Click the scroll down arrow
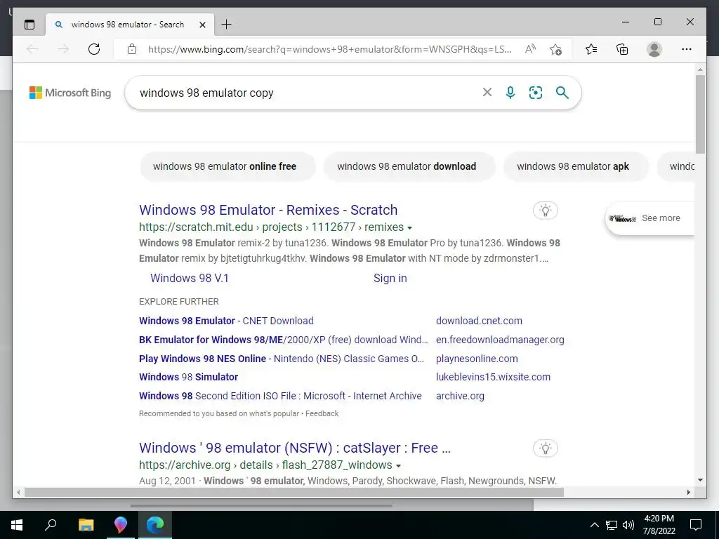This screenshot has width=719, height=539. 700,480
